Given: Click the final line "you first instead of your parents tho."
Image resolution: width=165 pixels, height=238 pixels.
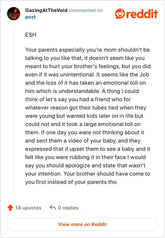Looking at the screenshot, I should [x=71, y=182].
